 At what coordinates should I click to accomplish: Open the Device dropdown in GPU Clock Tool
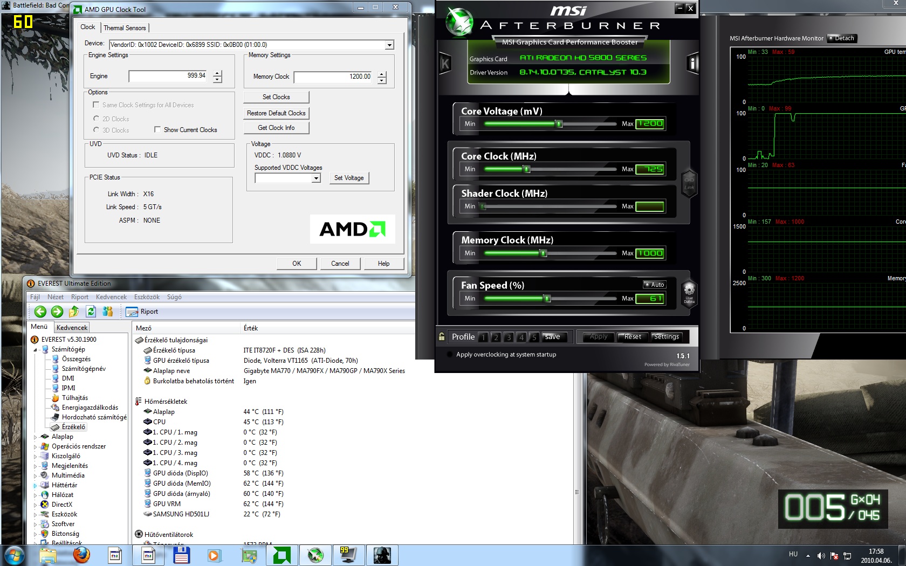click(x=389, y=45)
